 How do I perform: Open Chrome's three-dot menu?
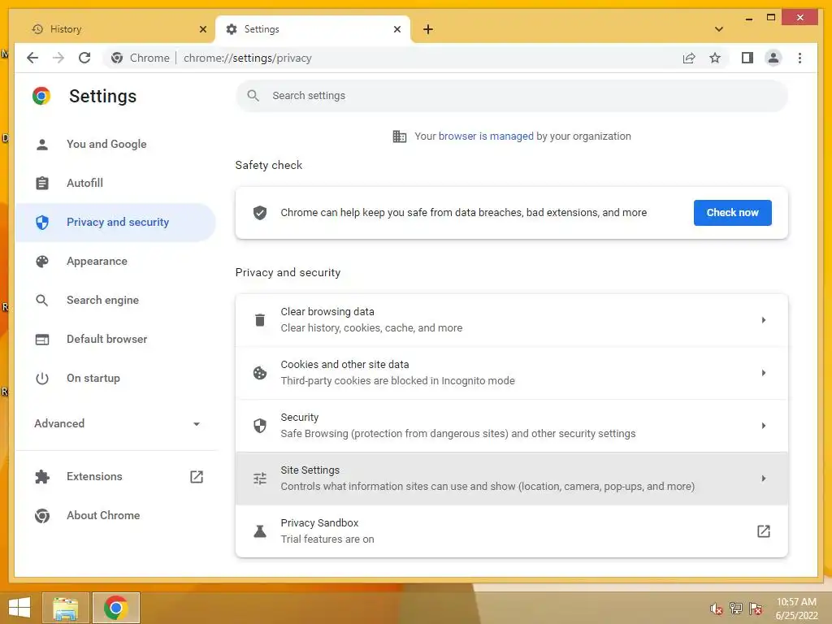click(x=799, y=58)
